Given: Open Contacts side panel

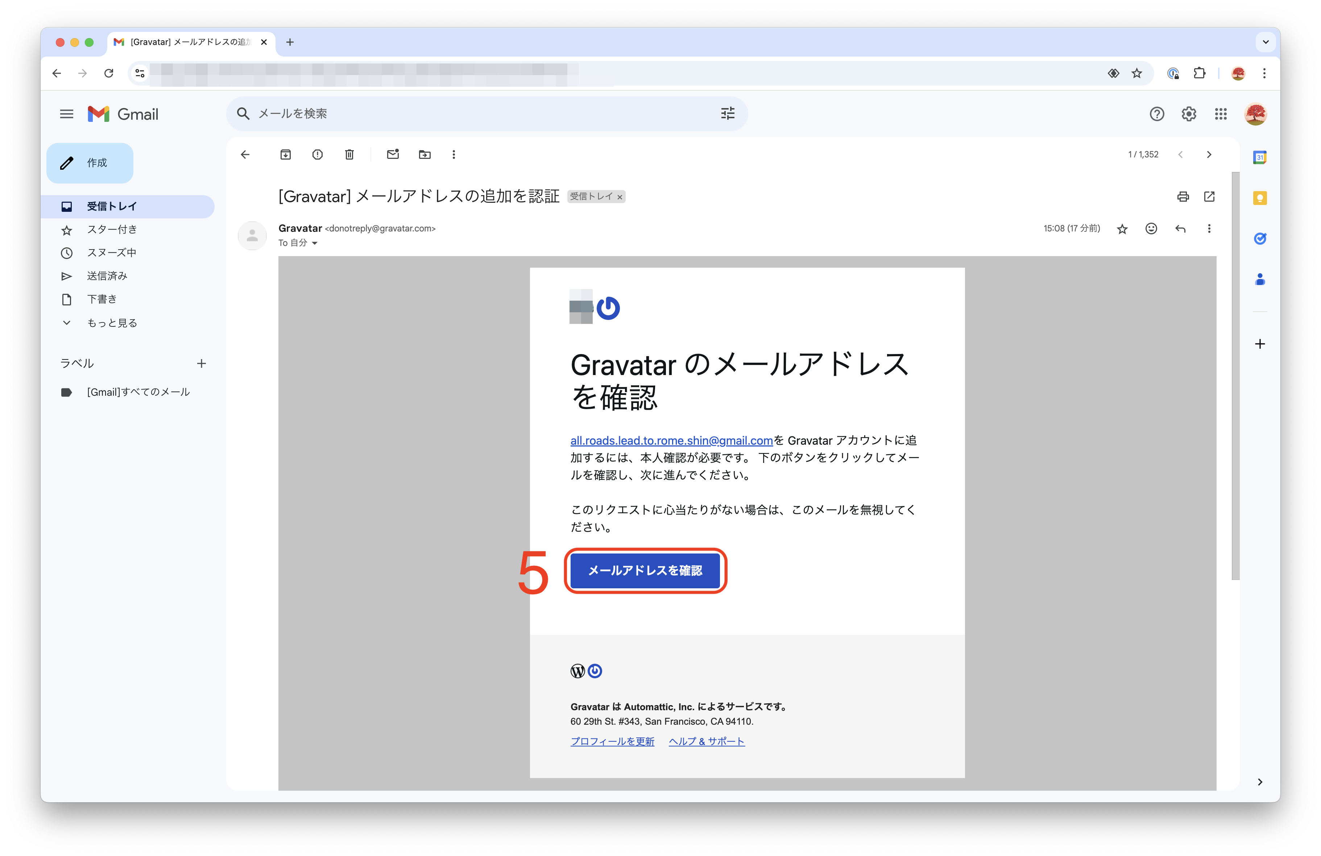Looking at the screenshot, I should 1260,279.
